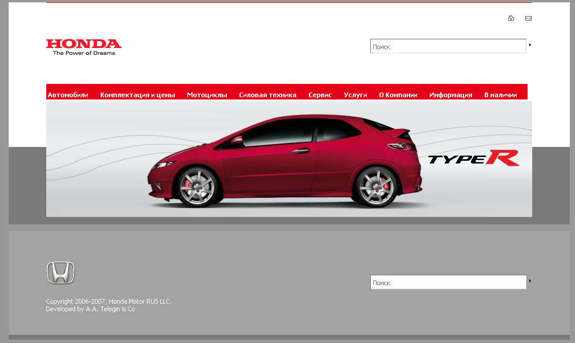
Task: Open the Услуги page
Action: point(355,94)
